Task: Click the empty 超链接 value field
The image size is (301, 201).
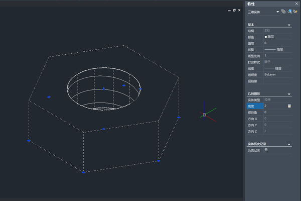Action: [x=278, y=81]
